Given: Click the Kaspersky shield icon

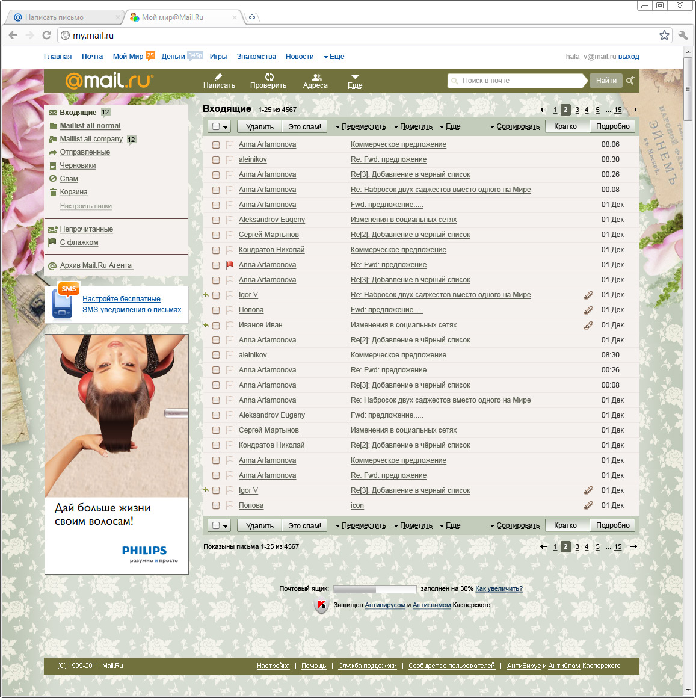Looking at the screenshot, I should click(321, 605).
